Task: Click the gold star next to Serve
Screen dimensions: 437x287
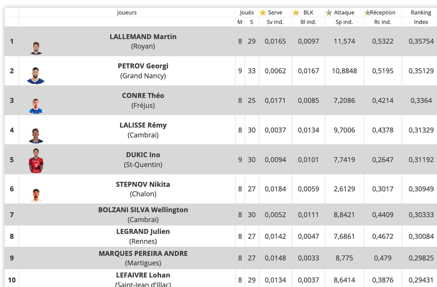Action: [x=263, y=13]
